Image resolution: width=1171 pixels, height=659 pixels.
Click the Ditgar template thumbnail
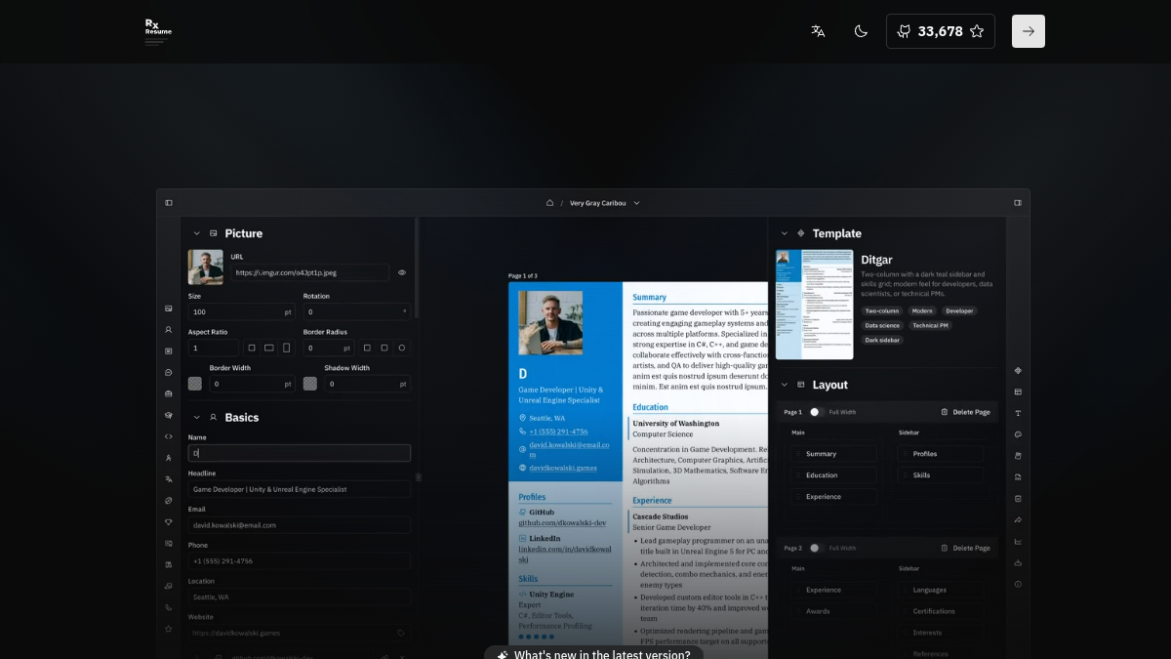tap(815, 305)
